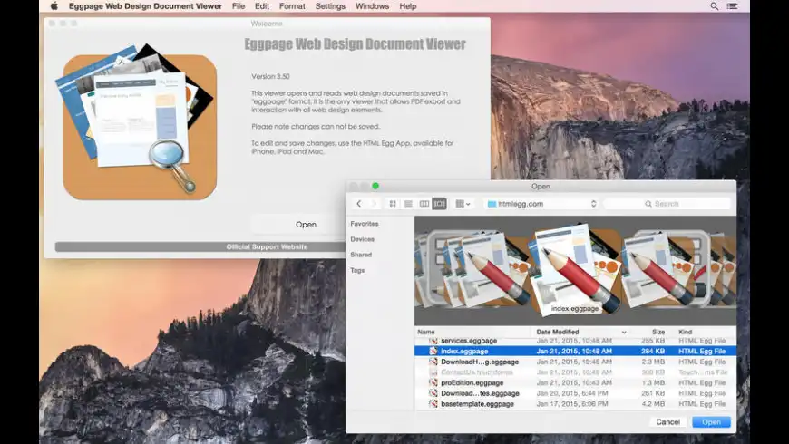This screenshot has width=789, height=444.
Task: Click the DownloadH...g.eggpage file icon
Action: [x=433, y=362]
